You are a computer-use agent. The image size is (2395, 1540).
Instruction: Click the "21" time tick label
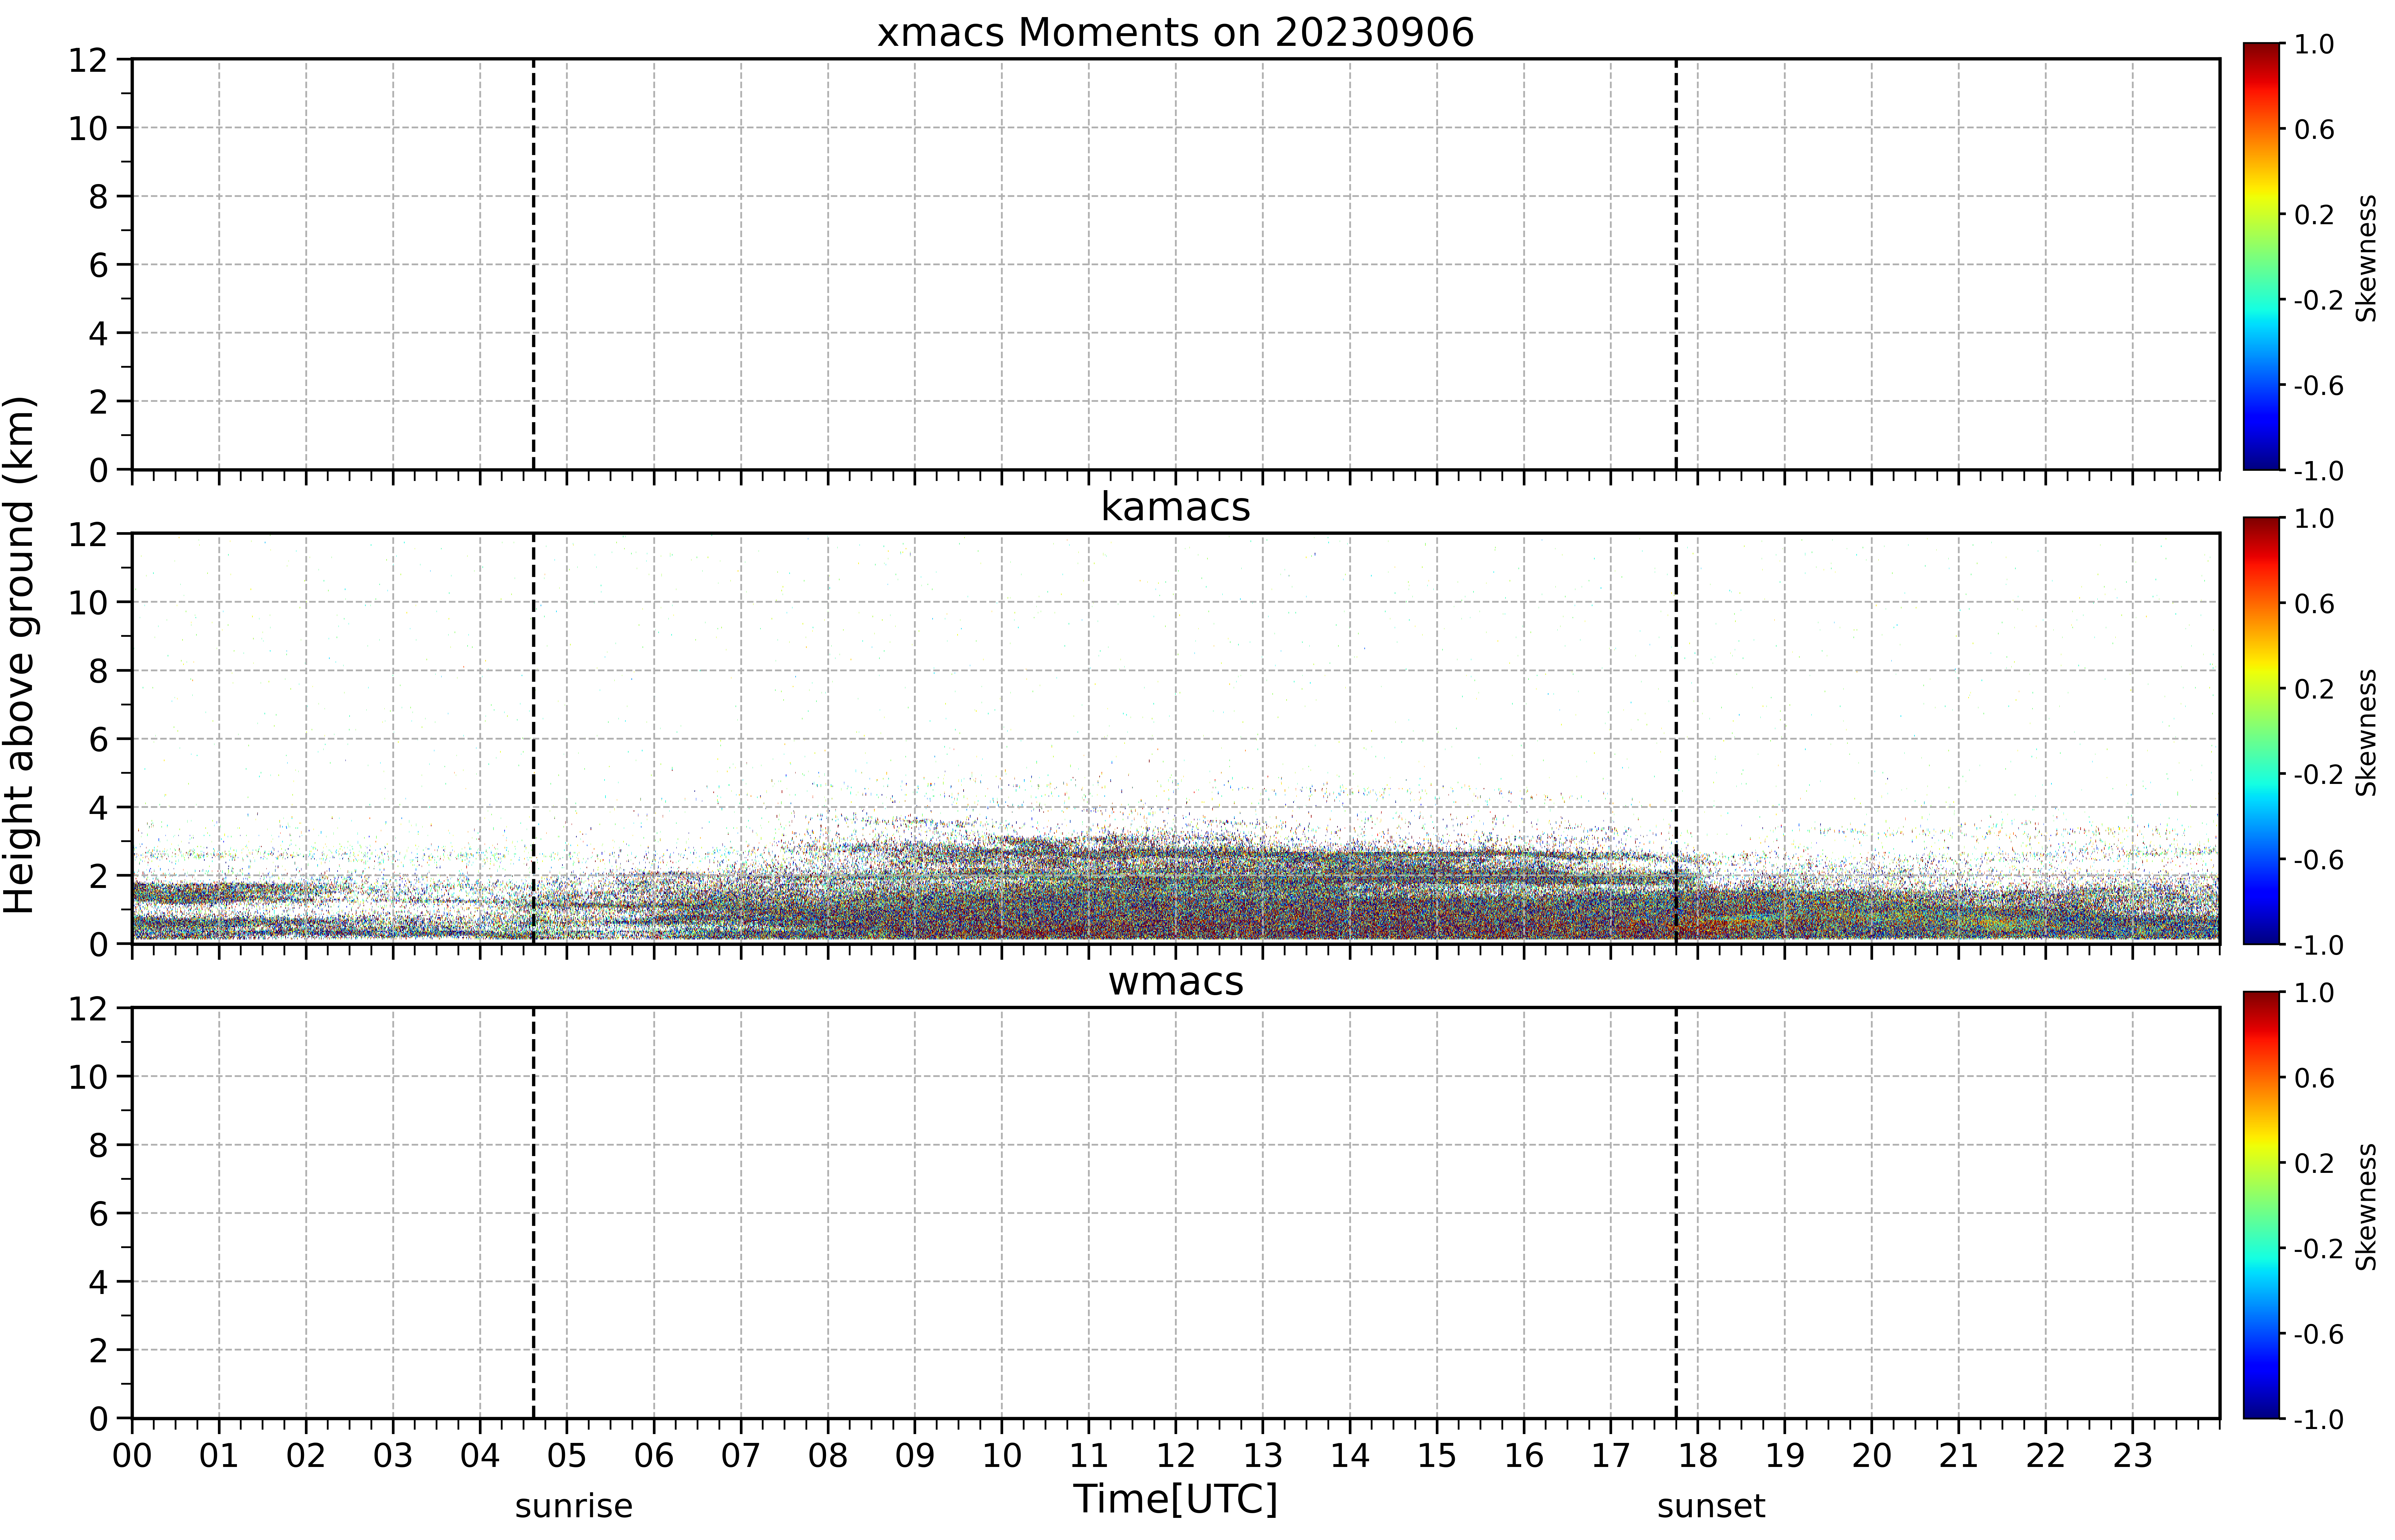tap(1959, 1456)
